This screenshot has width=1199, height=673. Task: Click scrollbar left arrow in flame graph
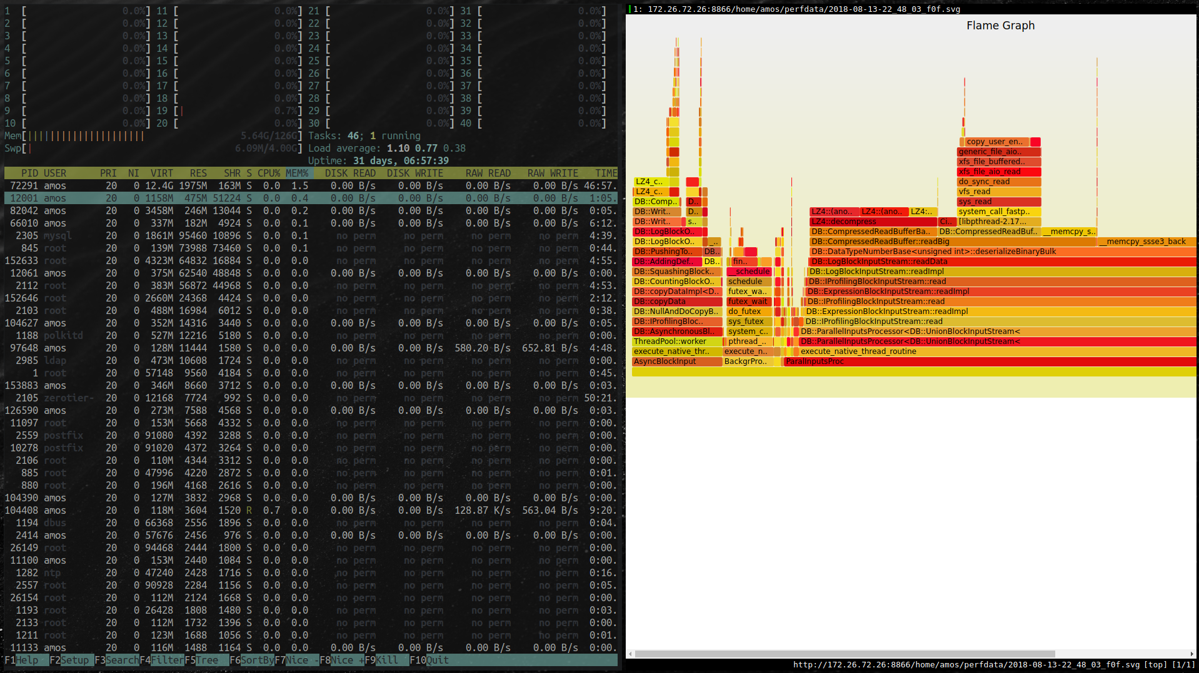point(630,654)
